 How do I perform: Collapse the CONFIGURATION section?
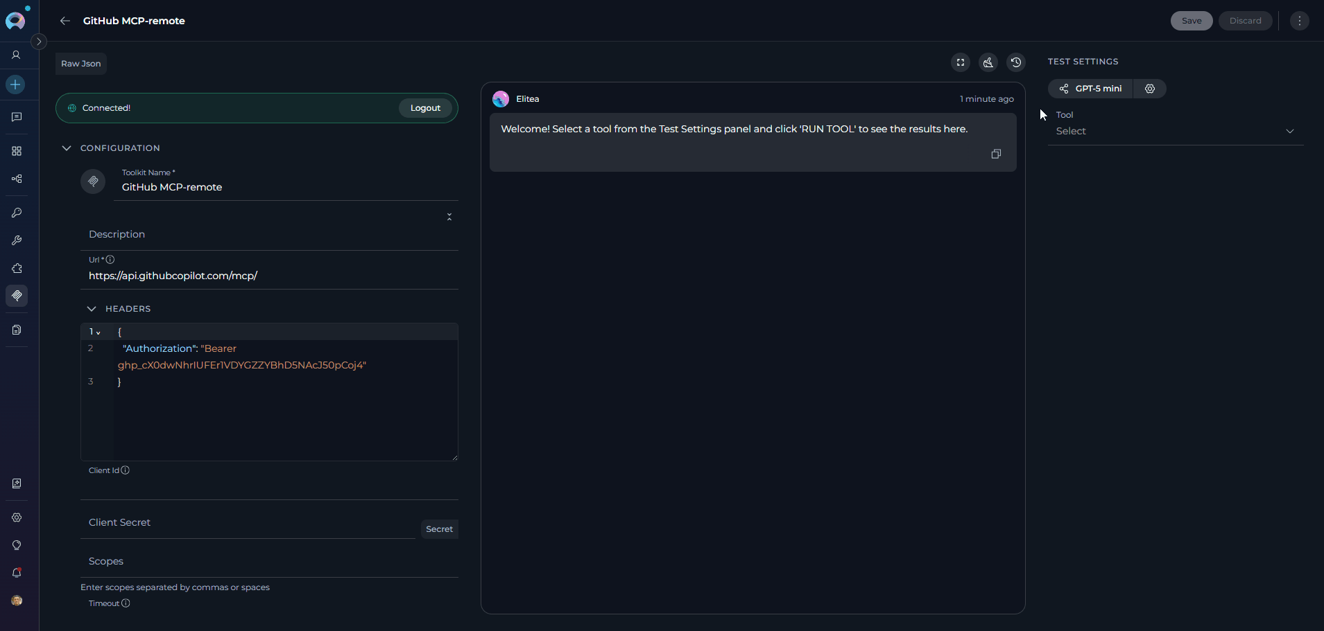coord(67,148)
